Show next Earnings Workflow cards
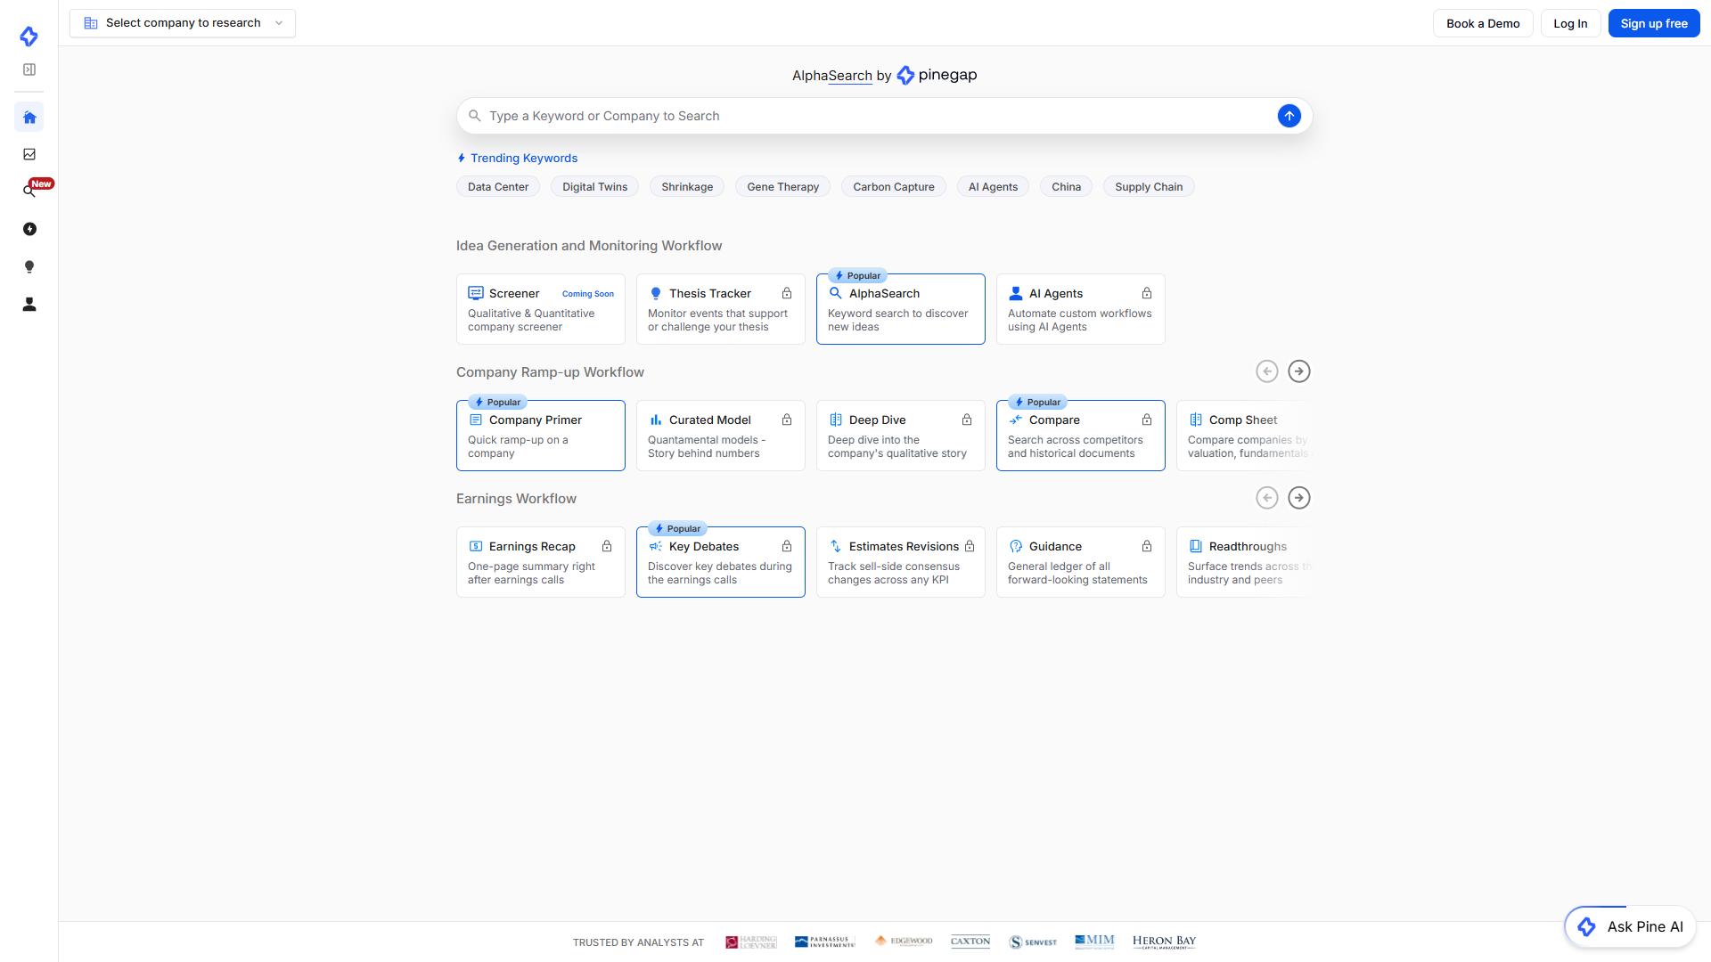The height and width of the screenshot is (962, 1711). pyautogui.click(x=1299, y=498)
